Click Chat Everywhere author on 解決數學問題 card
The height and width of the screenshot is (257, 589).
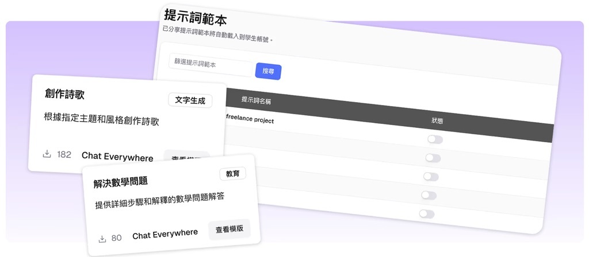click(165, 234)
